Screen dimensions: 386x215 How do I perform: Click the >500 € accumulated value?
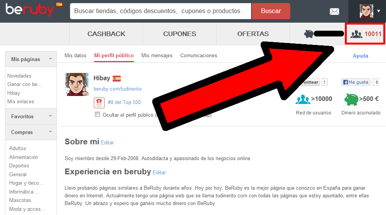coord(369,99)
